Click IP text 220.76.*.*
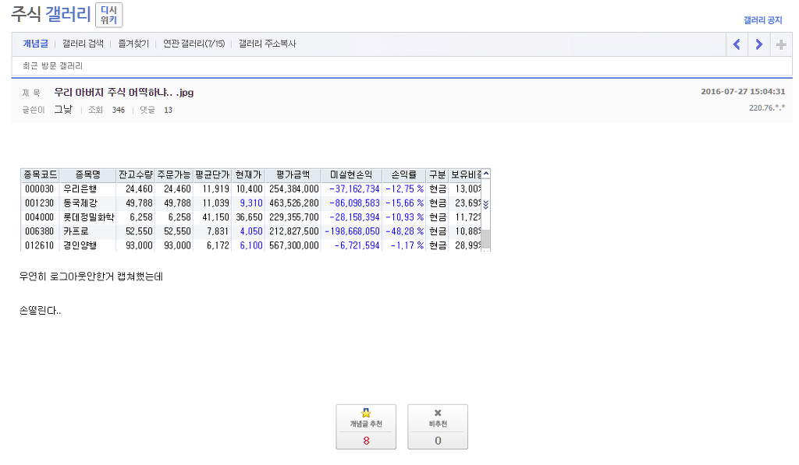 [767, 107]
